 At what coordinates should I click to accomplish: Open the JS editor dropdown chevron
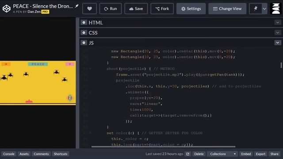coord(278,43)
